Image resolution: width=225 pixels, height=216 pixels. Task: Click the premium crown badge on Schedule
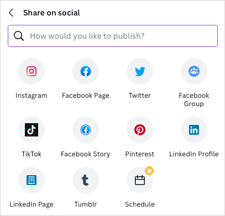149,171
